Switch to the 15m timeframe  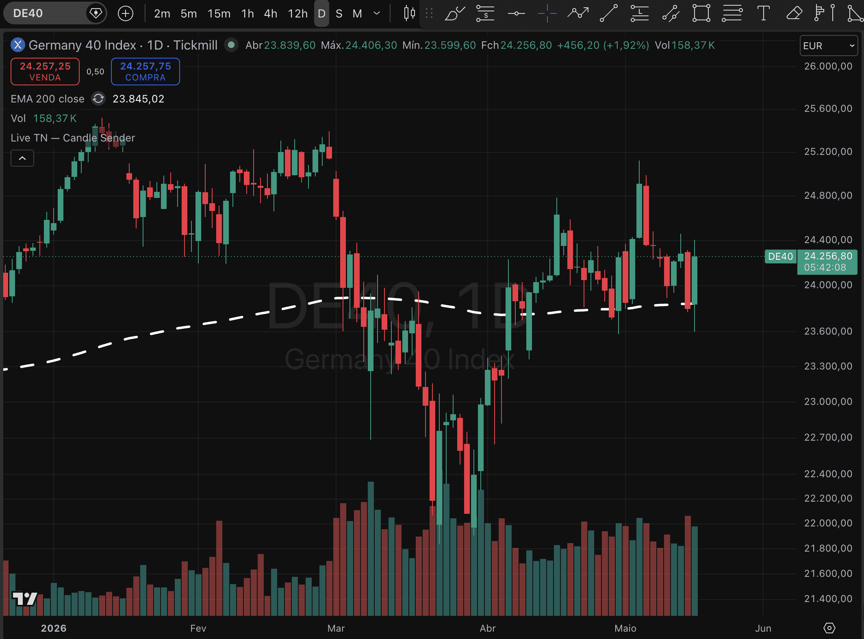coord(219,14)
